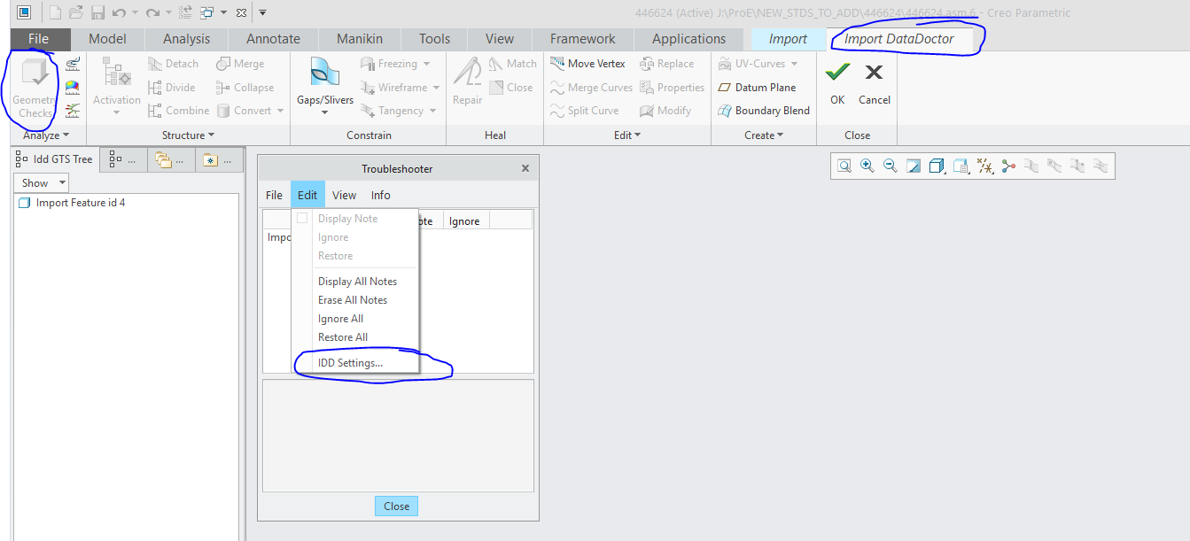Toggle the Display Note checkbox in Edit menu

tap(302, 218)
